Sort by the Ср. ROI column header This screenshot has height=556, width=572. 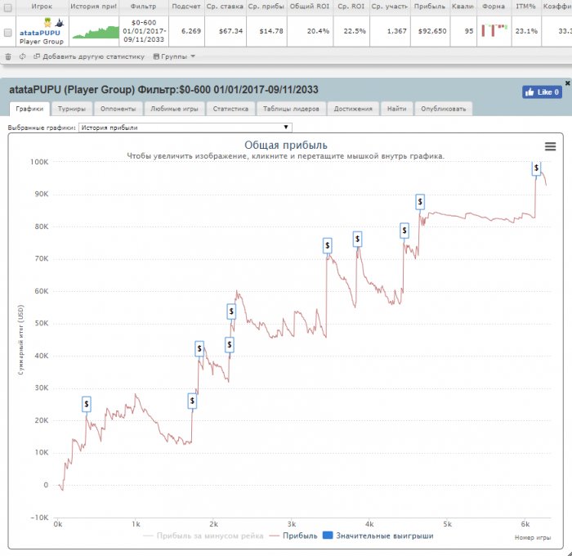tap(351, 7)
